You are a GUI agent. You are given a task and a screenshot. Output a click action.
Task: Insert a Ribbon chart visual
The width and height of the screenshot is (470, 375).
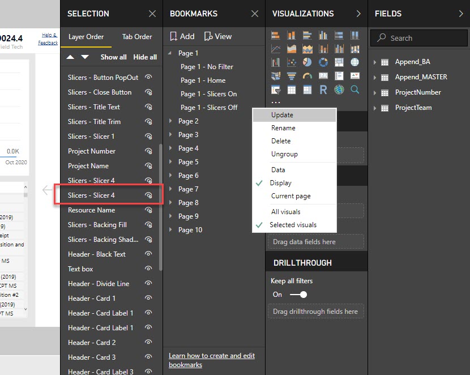tap(355, 49)
